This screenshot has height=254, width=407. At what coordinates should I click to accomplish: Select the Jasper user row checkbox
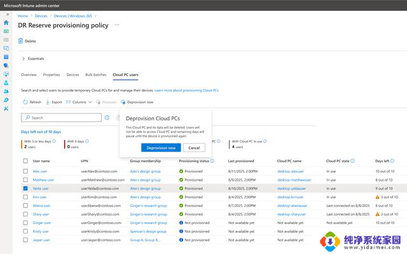(x=25, y=240)
